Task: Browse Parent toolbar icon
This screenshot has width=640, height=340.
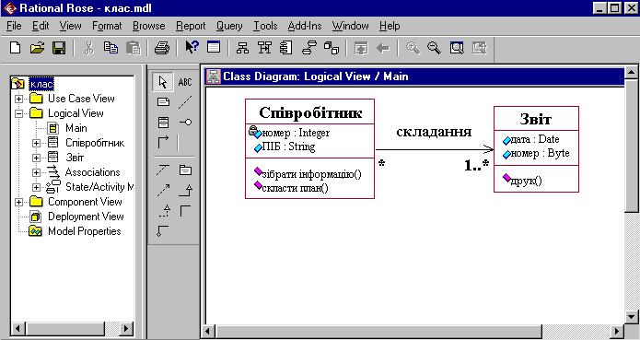Action: 361,49
